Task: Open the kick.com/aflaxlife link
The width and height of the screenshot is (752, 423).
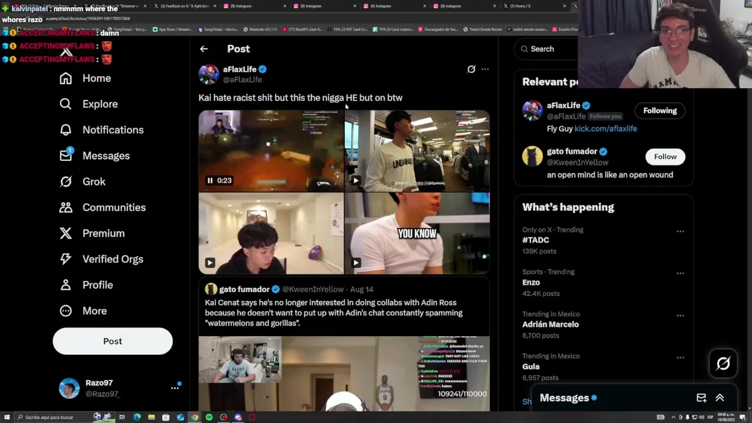Action: point(606,129)
